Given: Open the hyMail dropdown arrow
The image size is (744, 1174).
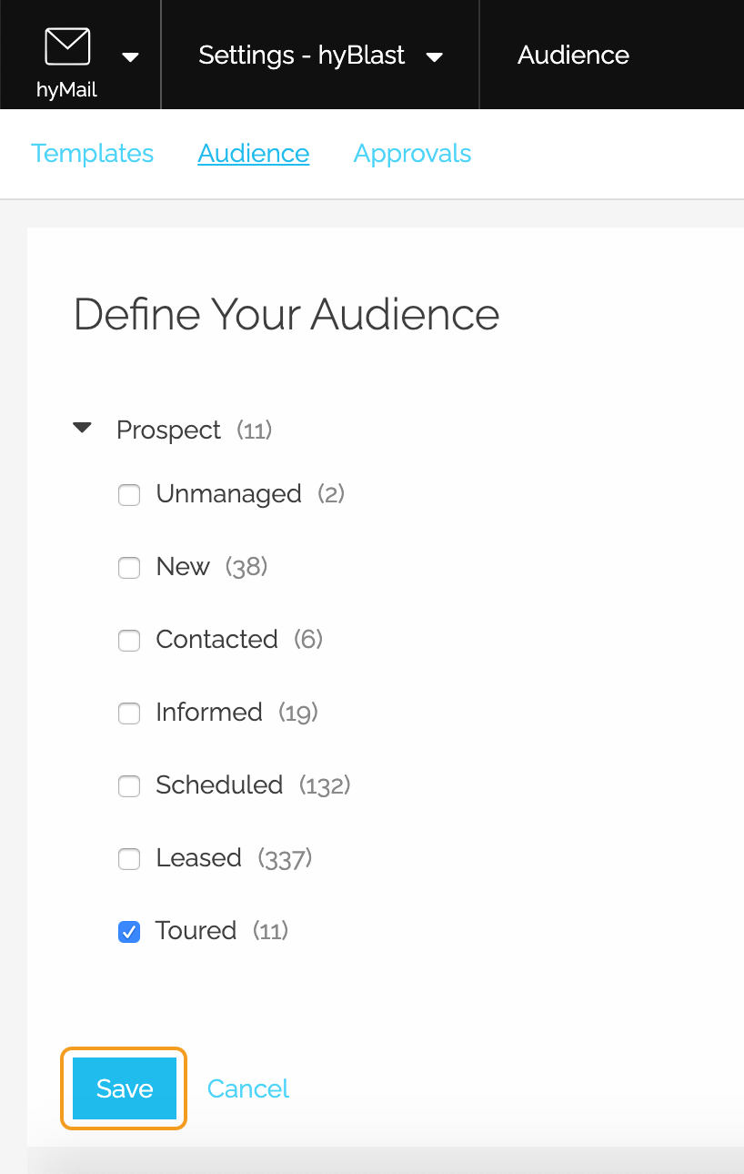Looking at the screenshot, I should [x=131, y=57].
